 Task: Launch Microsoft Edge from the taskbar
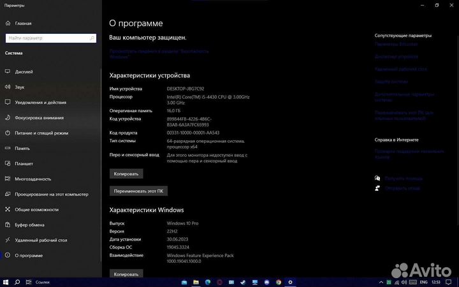pos(208,282)
